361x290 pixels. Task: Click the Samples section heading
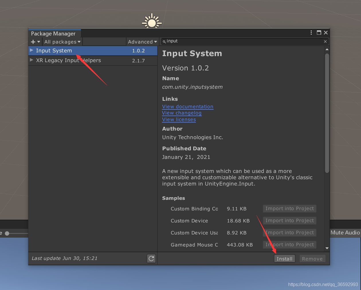tap(174, 198)
